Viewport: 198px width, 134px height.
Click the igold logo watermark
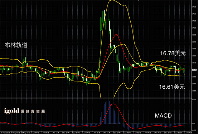pos(11,111)
